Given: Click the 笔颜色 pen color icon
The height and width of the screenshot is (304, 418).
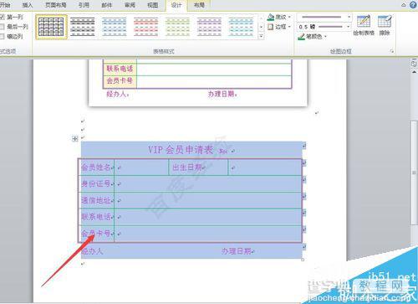Looking at the screenshot, I should click(x=301, y=37).
